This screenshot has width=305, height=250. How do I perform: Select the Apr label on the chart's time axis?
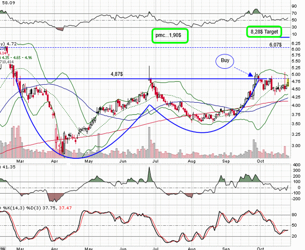coord(55,248)
